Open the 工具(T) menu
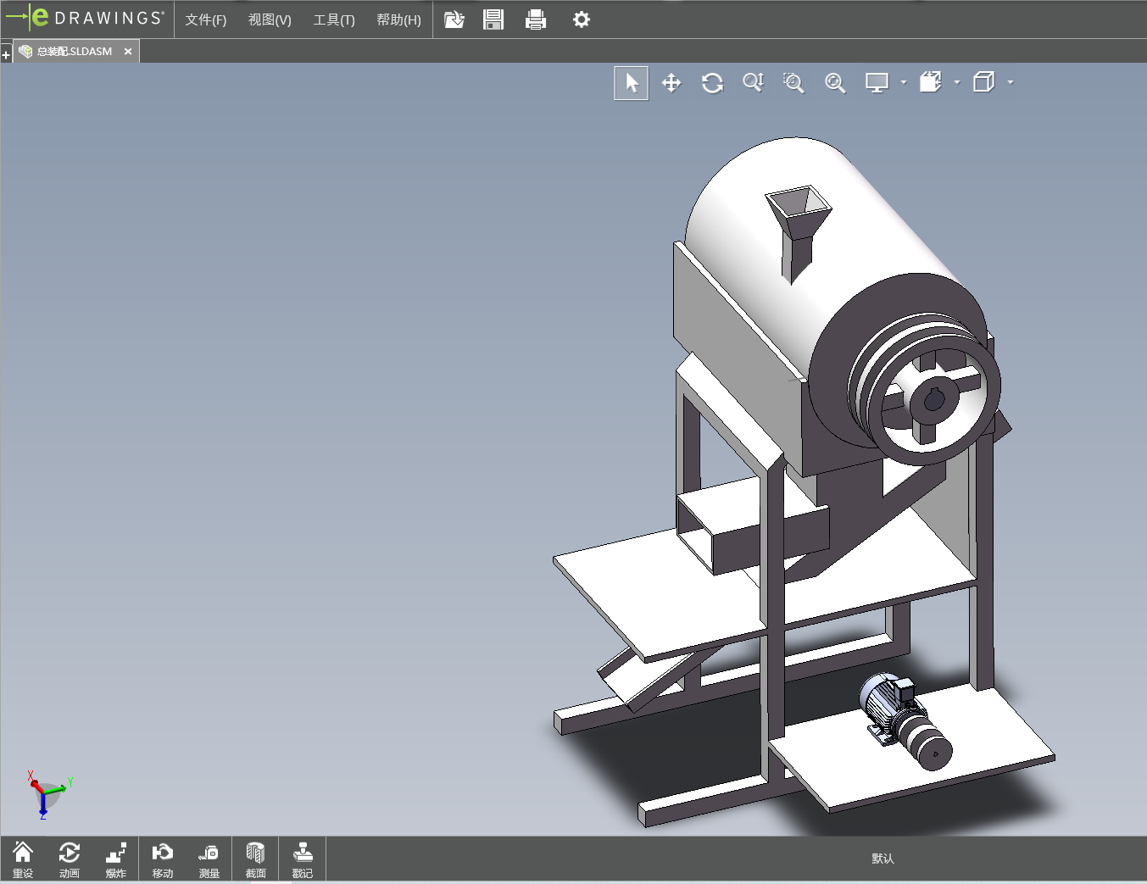1147x884 pixels. (x=334, y=19)
